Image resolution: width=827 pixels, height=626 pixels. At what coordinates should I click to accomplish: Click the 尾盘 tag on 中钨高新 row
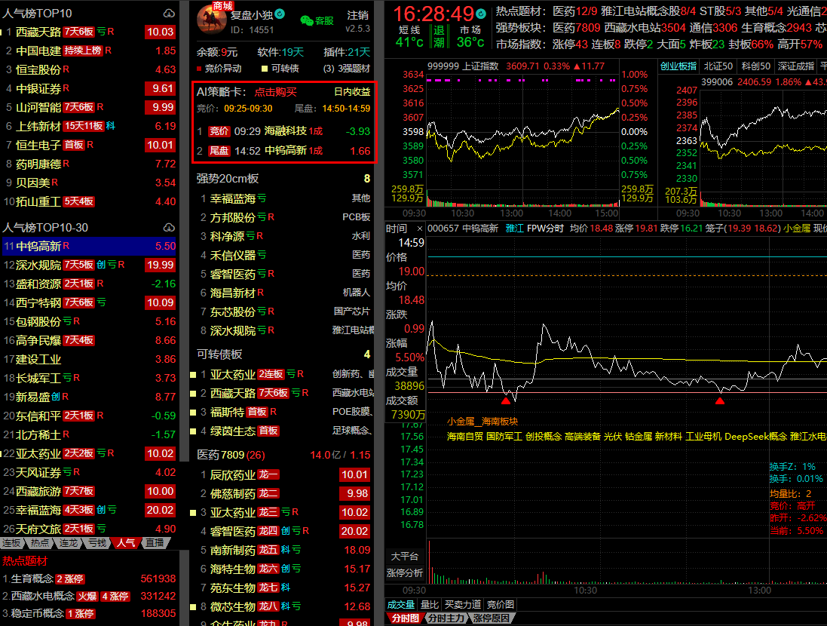pyautogui.click(x=219, y=151)
